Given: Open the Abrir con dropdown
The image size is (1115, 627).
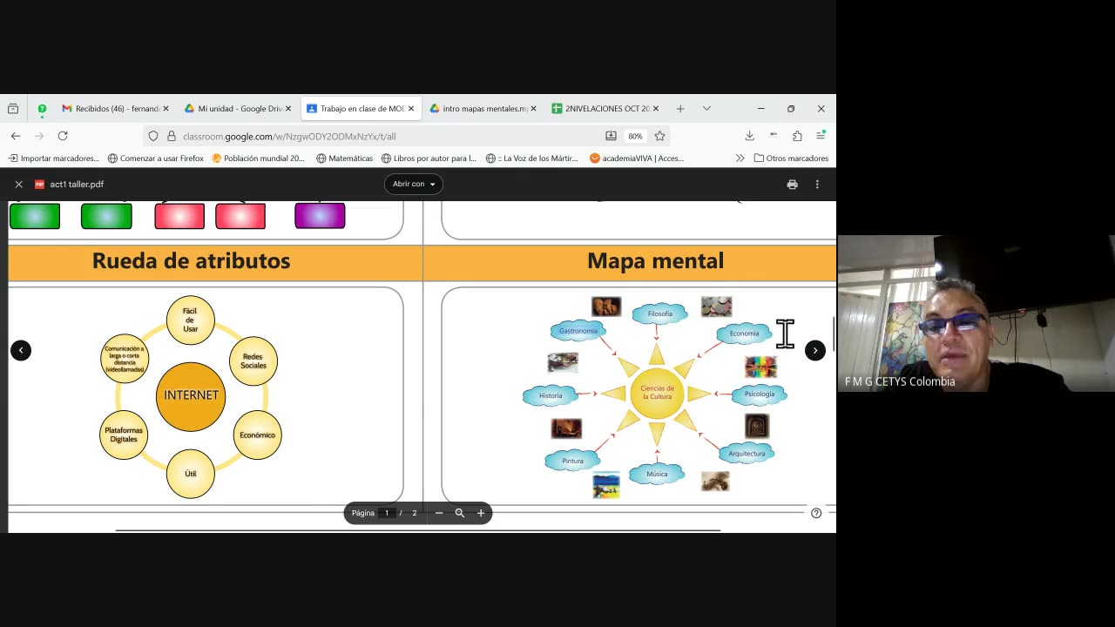Looking at the screenshot, I should tap(414, 184).
